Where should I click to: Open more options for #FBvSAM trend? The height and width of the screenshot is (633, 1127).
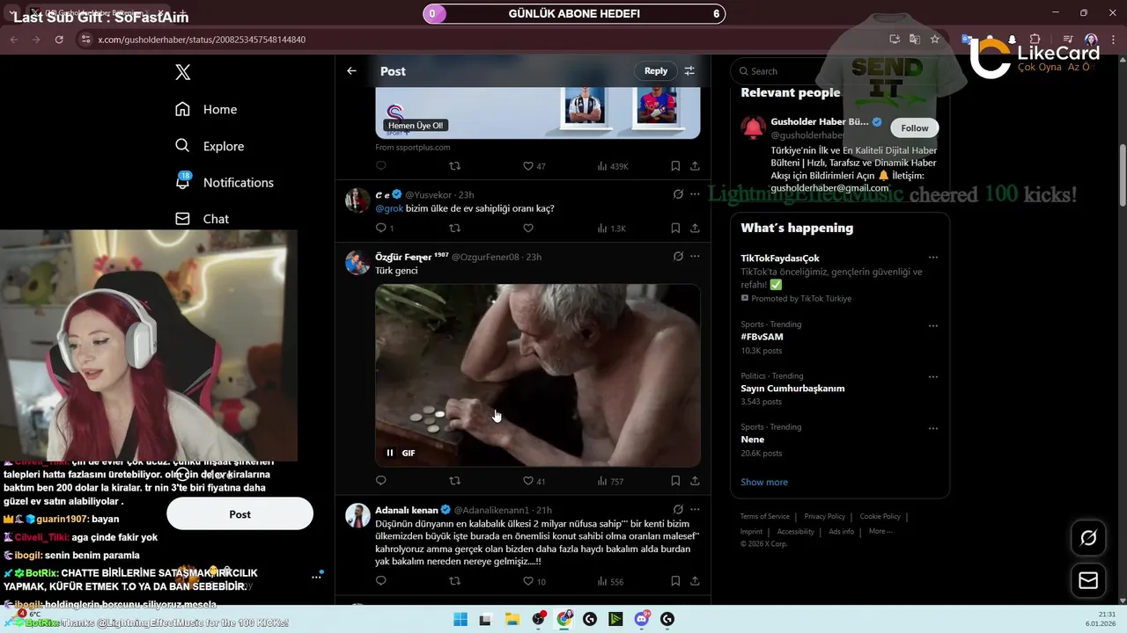(933, 325)
